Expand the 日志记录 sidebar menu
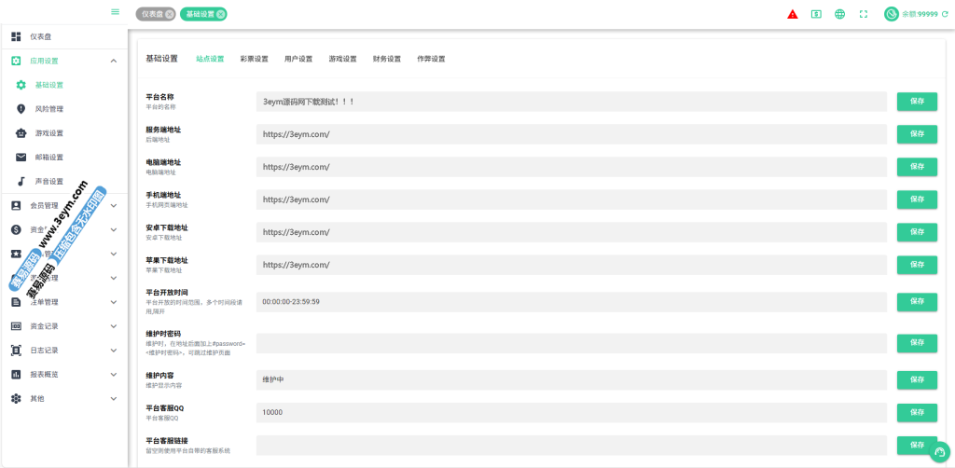Image resolution: width=955 pixels, height=468 pixels. pyautogui.click(x=114, y=351)
